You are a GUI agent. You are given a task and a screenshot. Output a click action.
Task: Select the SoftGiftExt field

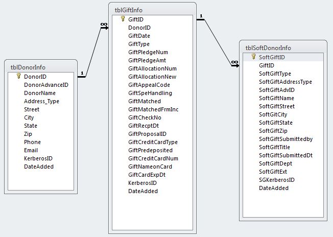coord(283,172)
